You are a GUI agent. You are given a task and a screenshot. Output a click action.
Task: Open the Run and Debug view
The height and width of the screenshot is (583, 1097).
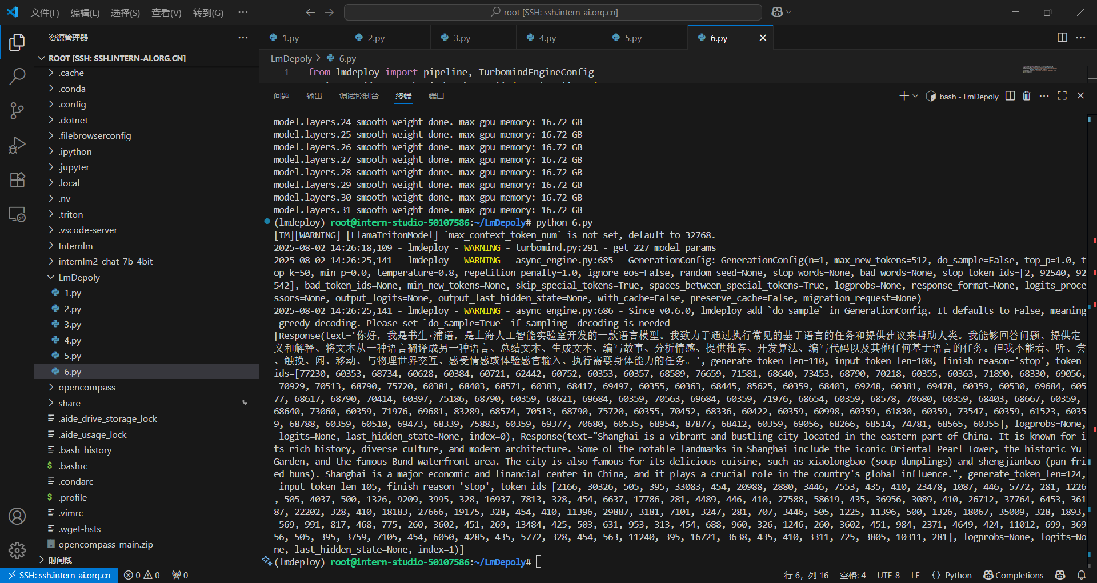click(x=17, y=145)
